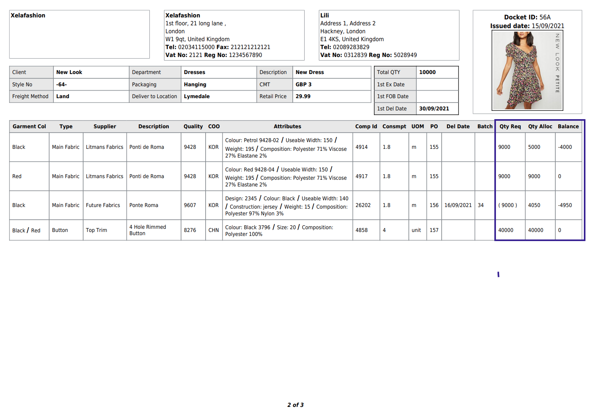
Task: Select the Comp Id 26202 cell
Action: click(363, 205)
